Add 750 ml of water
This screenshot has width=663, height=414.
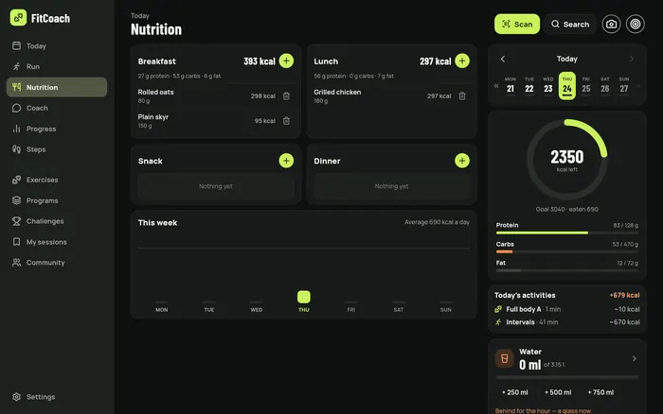600,392
